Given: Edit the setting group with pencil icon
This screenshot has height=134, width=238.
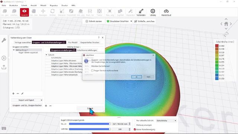Looking at the screenshot, I should [22, 93].
